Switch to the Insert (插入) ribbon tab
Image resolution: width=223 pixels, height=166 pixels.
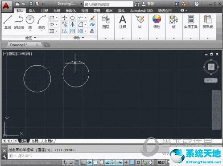pos(32,11)
